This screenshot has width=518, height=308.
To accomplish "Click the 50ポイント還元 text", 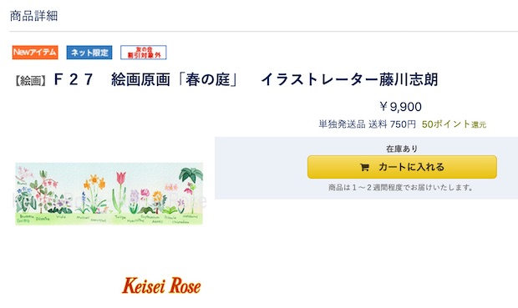I will (454, 124).
